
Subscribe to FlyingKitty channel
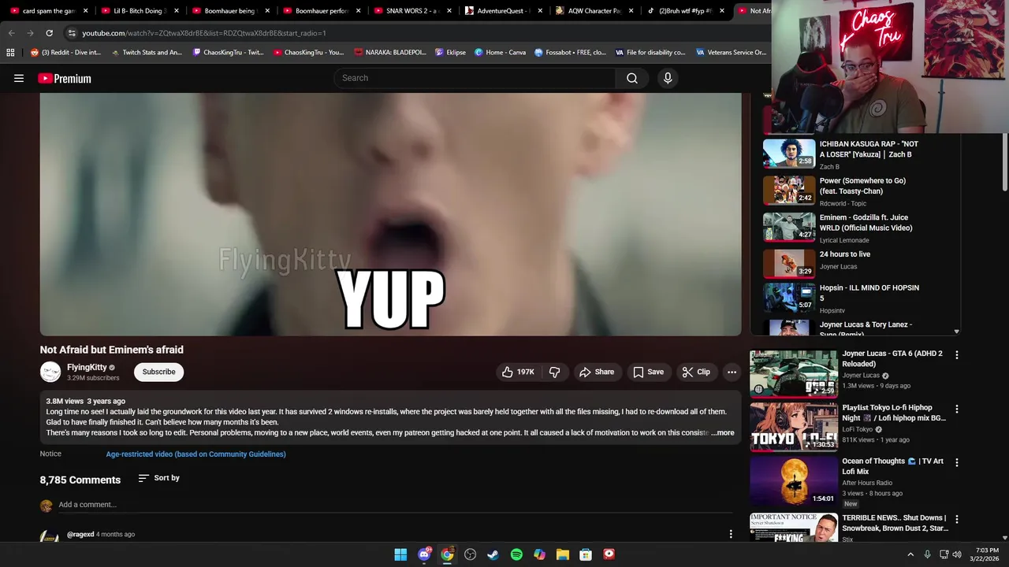pyautogui.click(x=158, y=372)
